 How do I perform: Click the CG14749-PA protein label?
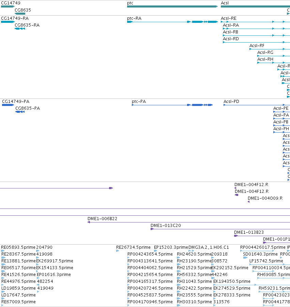[16, 102]
